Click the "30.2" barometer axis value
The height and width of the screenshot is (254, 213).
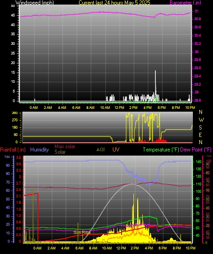(x=197, y=43)
